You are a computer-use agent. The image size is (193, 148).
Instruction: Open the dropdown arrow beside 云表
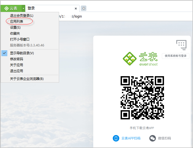point(23,8)
